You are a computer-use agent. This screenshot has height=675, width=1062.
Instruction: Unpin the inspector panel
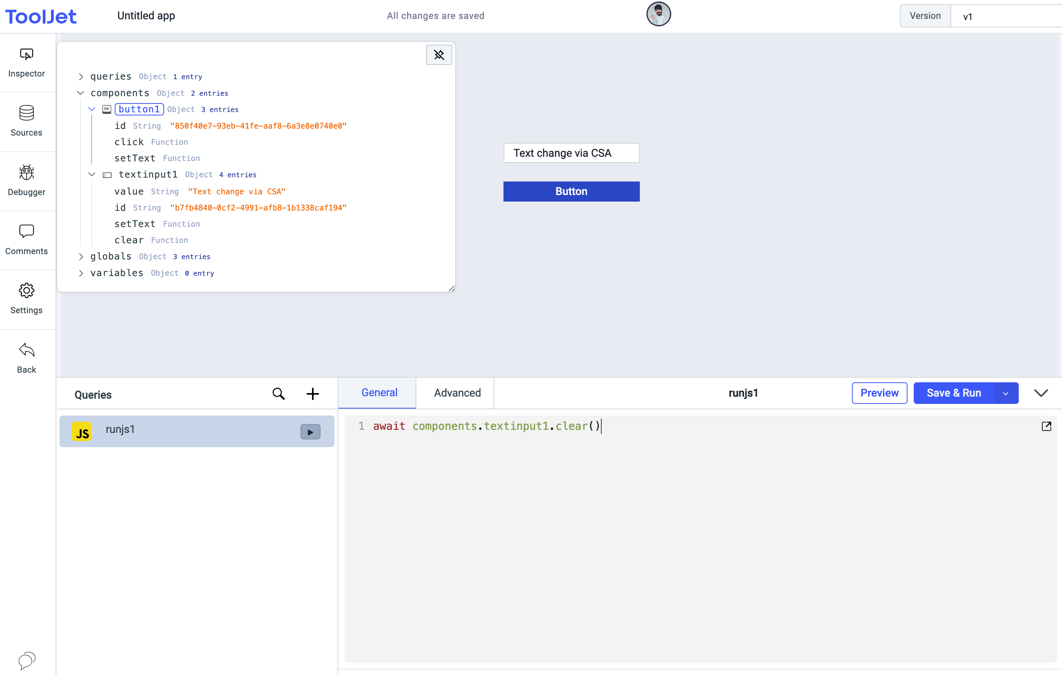(438, 55)
